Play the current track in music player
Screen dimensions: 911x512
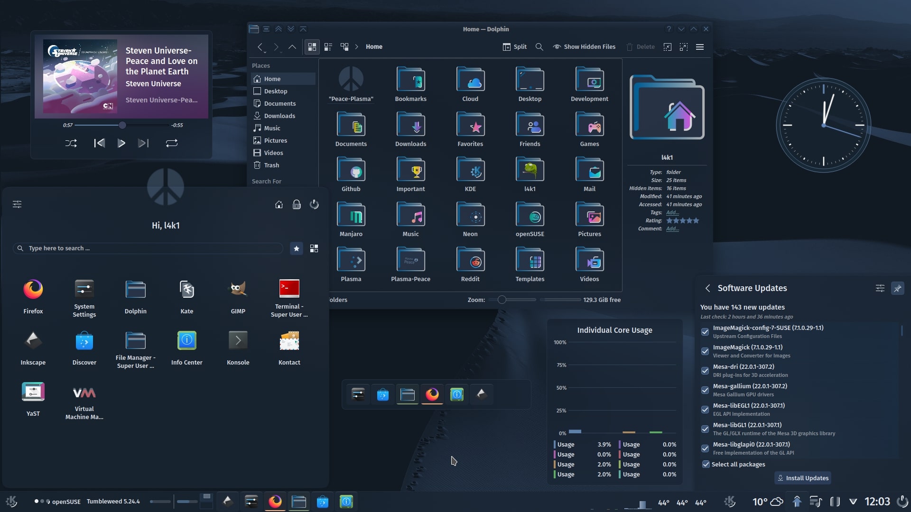point(121,143)
